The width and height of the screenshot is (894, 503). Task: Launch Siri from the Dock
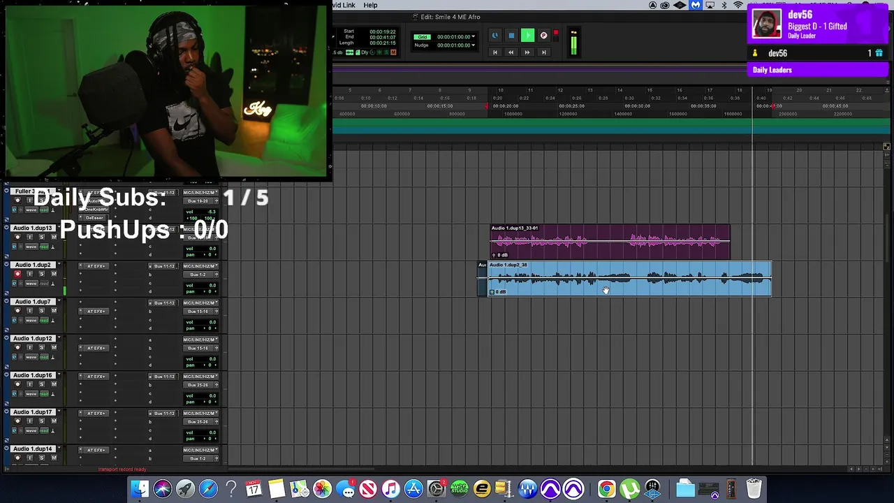tap(163, 488)
